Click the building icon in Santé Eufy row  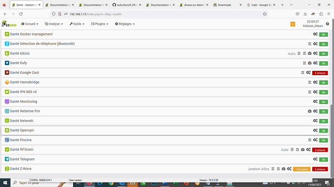(x=304, y=63)
